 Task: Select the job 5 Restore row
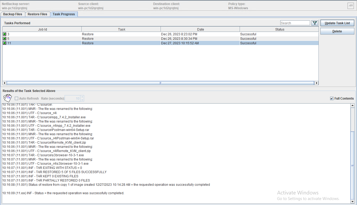tap(161, 39)
